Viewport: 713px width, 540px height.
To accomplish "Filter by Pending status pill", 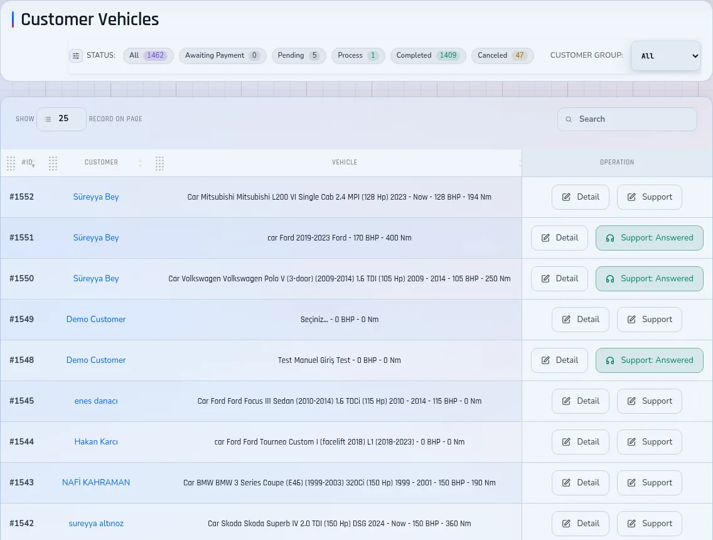I will (299, 55).
